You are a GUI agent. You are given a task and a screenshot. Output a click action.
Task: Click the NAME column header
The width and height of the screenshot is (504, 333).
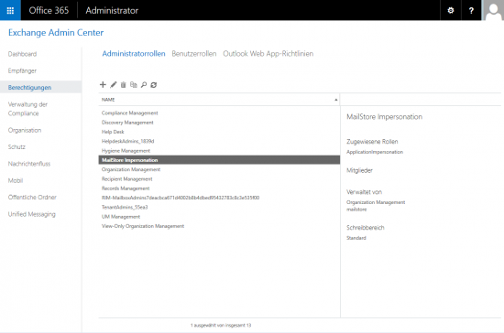[x=219, y=100]
